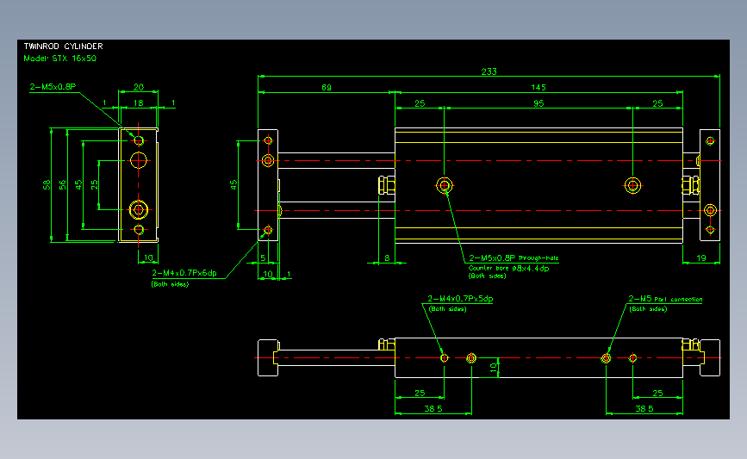
Task: Select the Model STX 16x50 label
Action: [60, 58]
